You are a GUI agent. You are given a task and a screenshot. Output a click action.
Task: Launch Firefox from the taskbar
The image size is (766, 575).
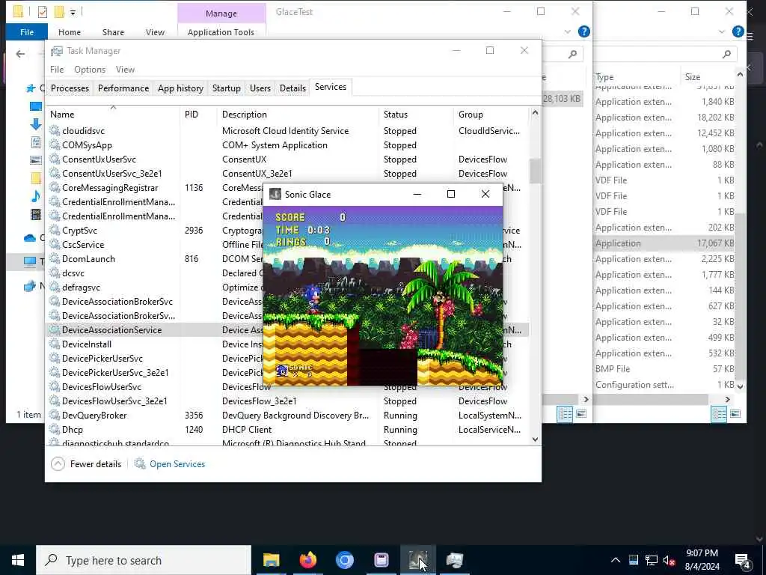click(x=307, y=560)
